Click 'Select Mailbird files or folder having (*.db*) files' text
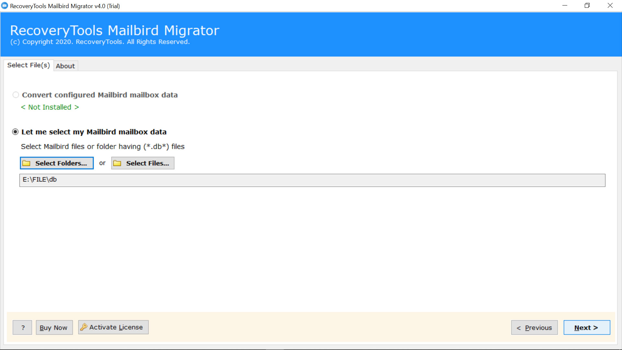The image size is (622, 350). [x=103, y=147]
